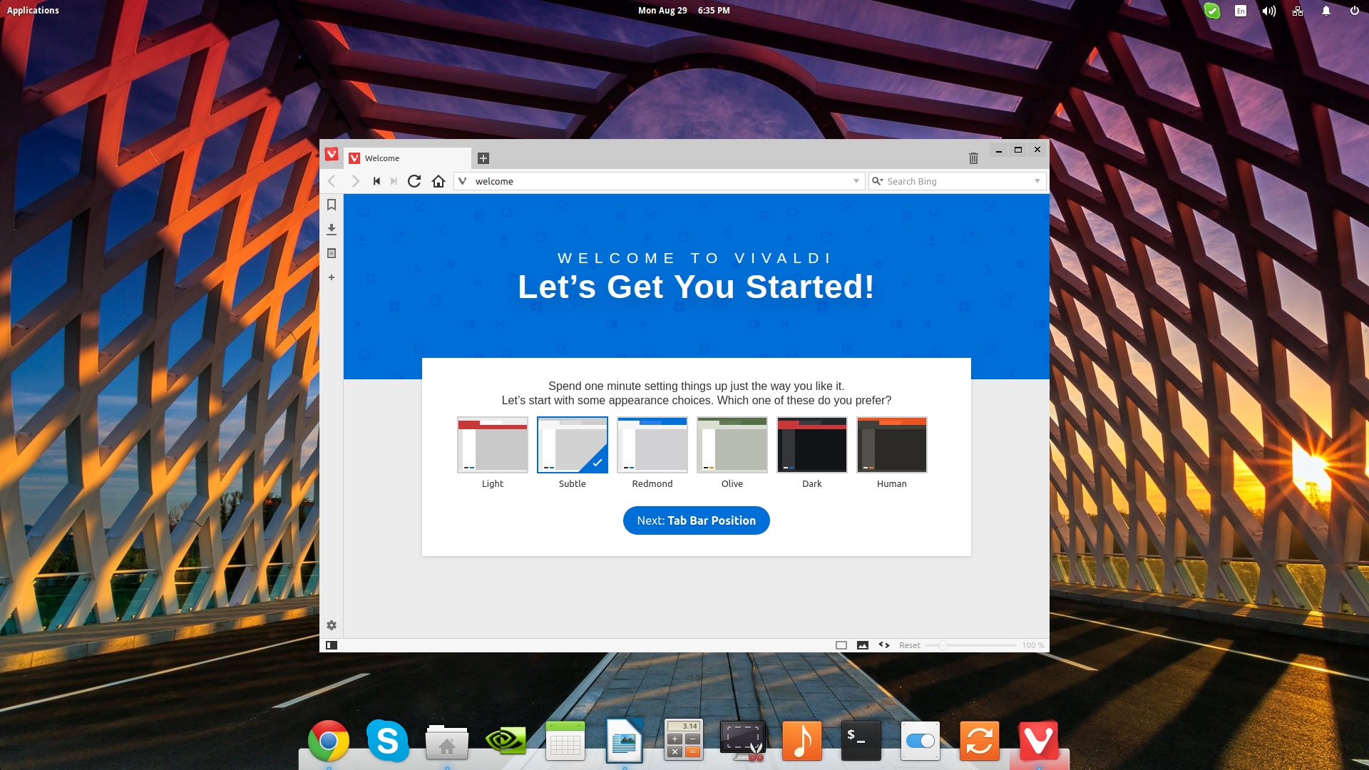Open the Vivaldi menu logo button
Viewport: 1369px width, 770px height.
click(332, 154)
